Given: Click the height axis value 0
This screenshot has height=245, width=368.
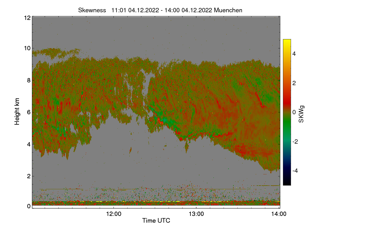Looking at the screenshot, I should 29,206.
